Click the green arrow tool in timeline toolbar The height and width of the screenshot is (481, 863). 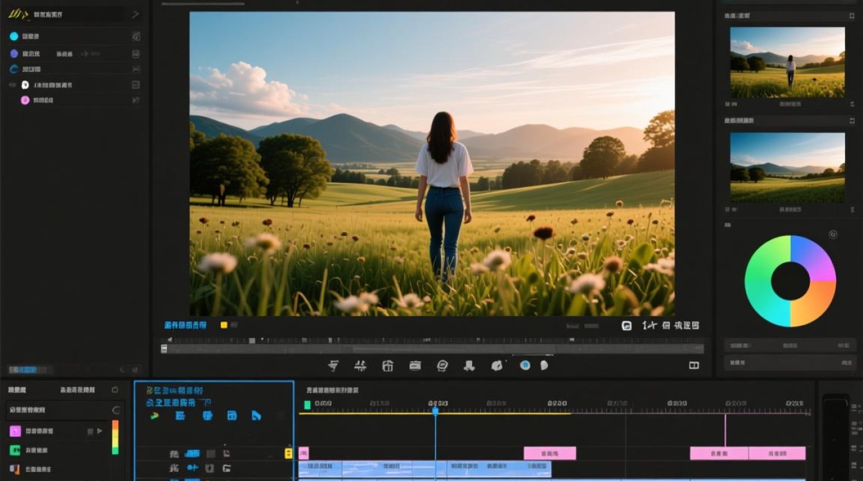pos(154,416)
